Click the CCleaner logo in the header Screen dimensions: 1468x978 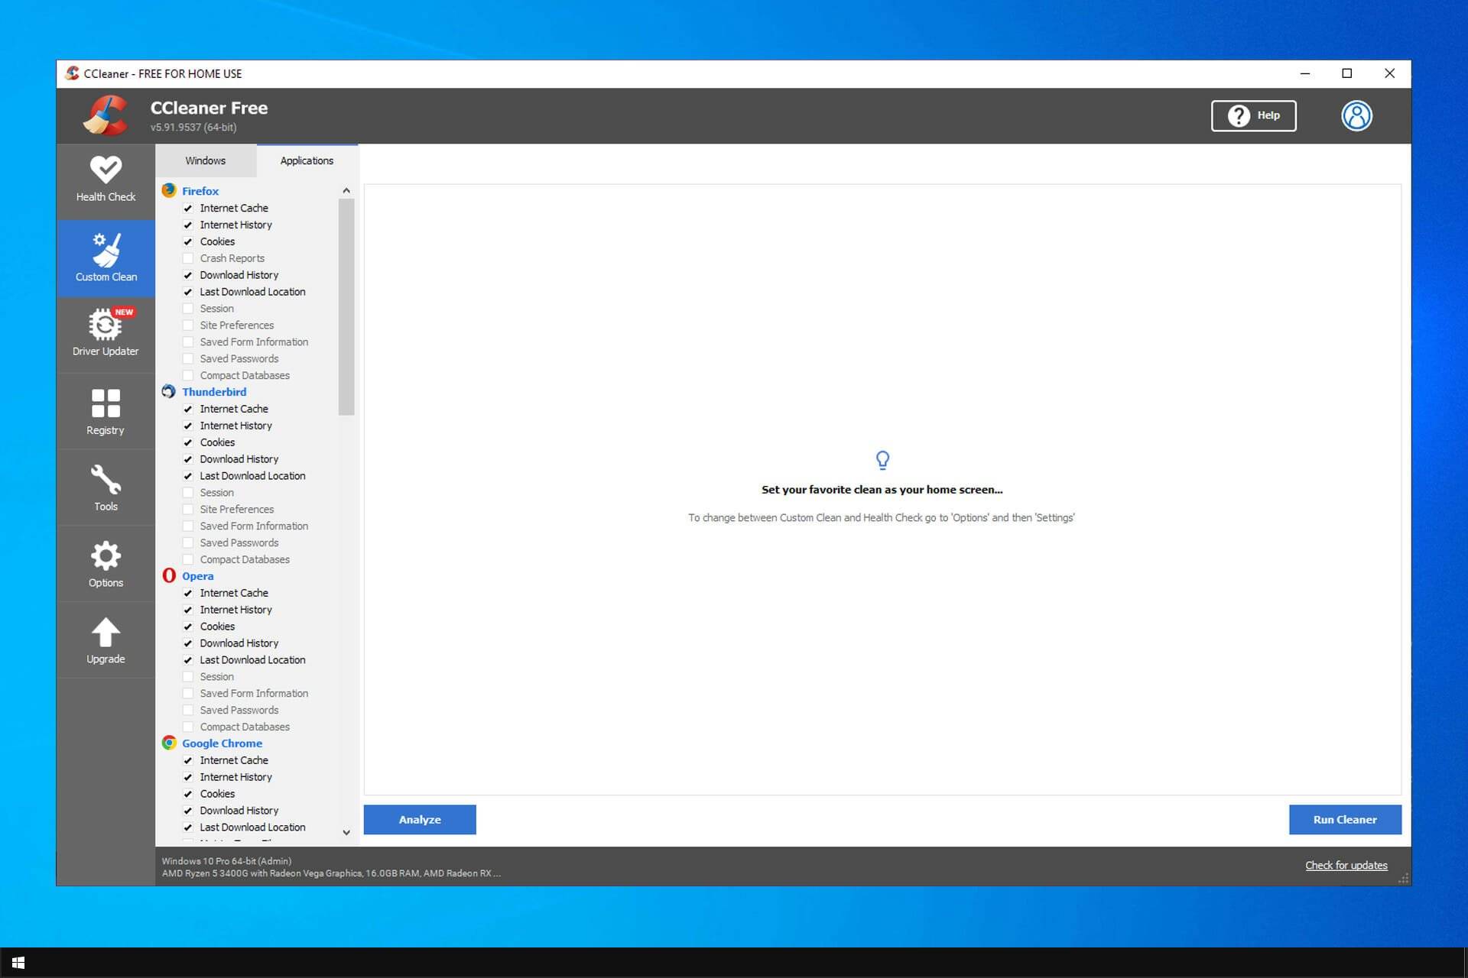click(x=106, y=115)
